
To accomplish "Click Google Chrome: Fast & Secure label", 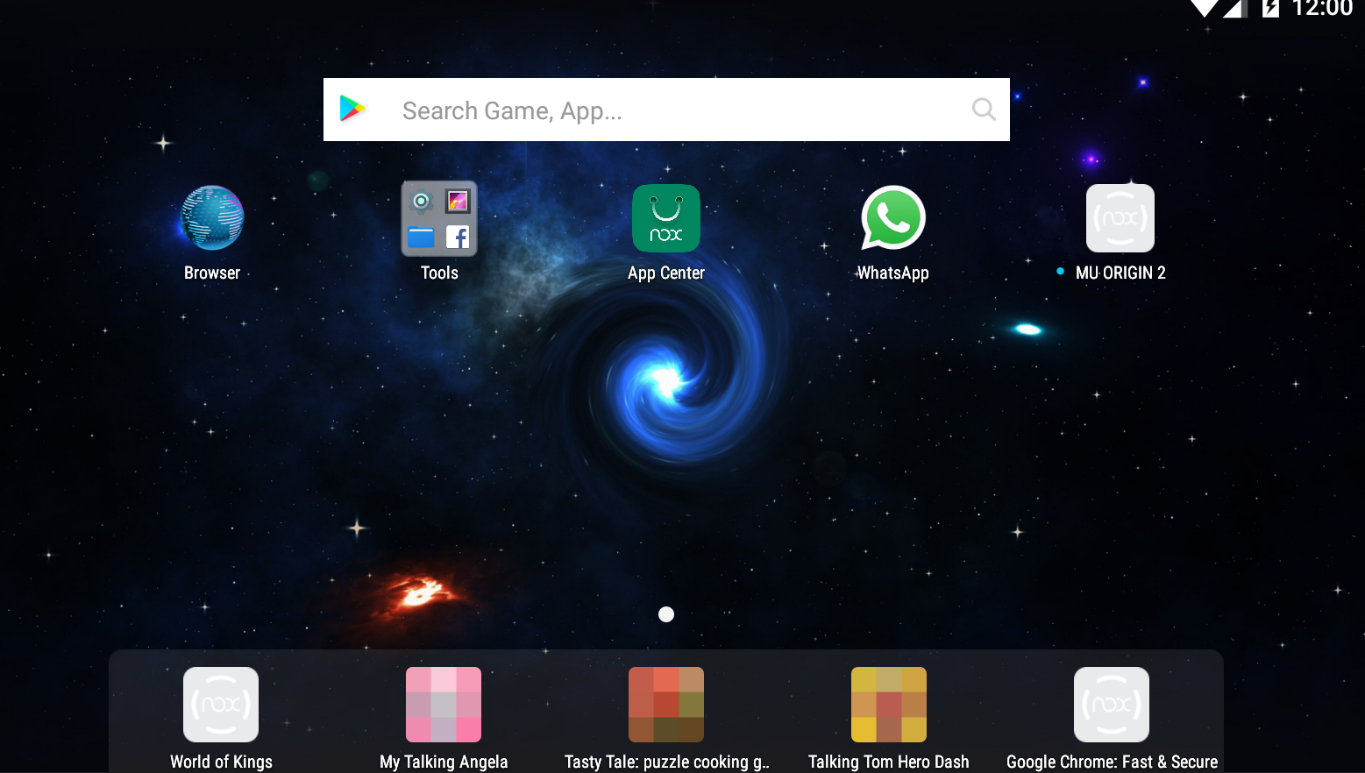I will click(x=1112, y=762).
